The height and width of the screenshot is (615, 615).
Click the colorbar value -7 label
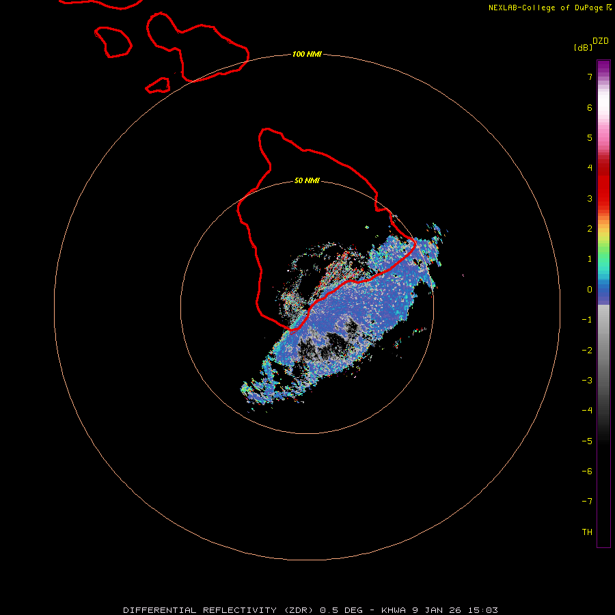pos(587,502)
